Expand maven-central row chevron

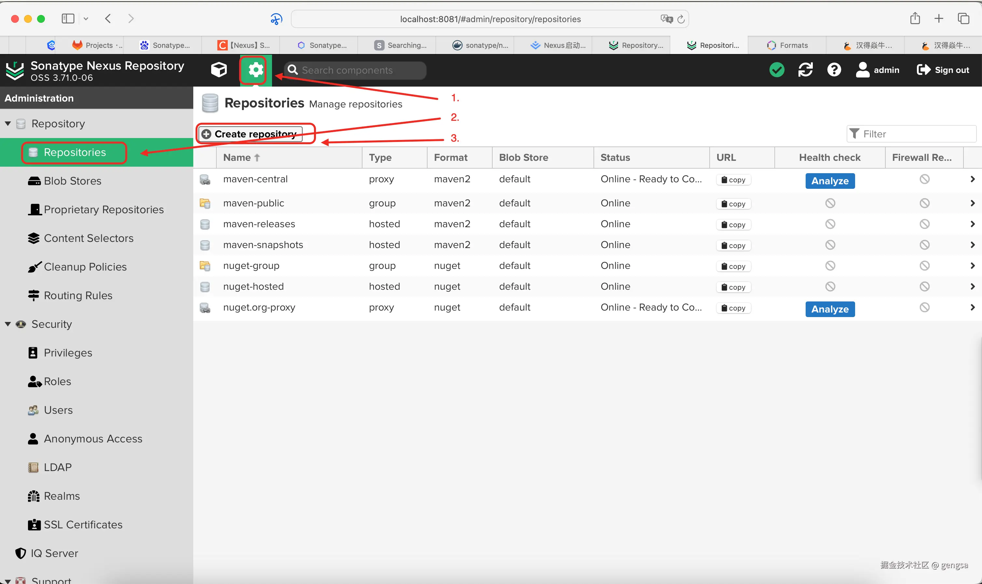coord(972,179)
